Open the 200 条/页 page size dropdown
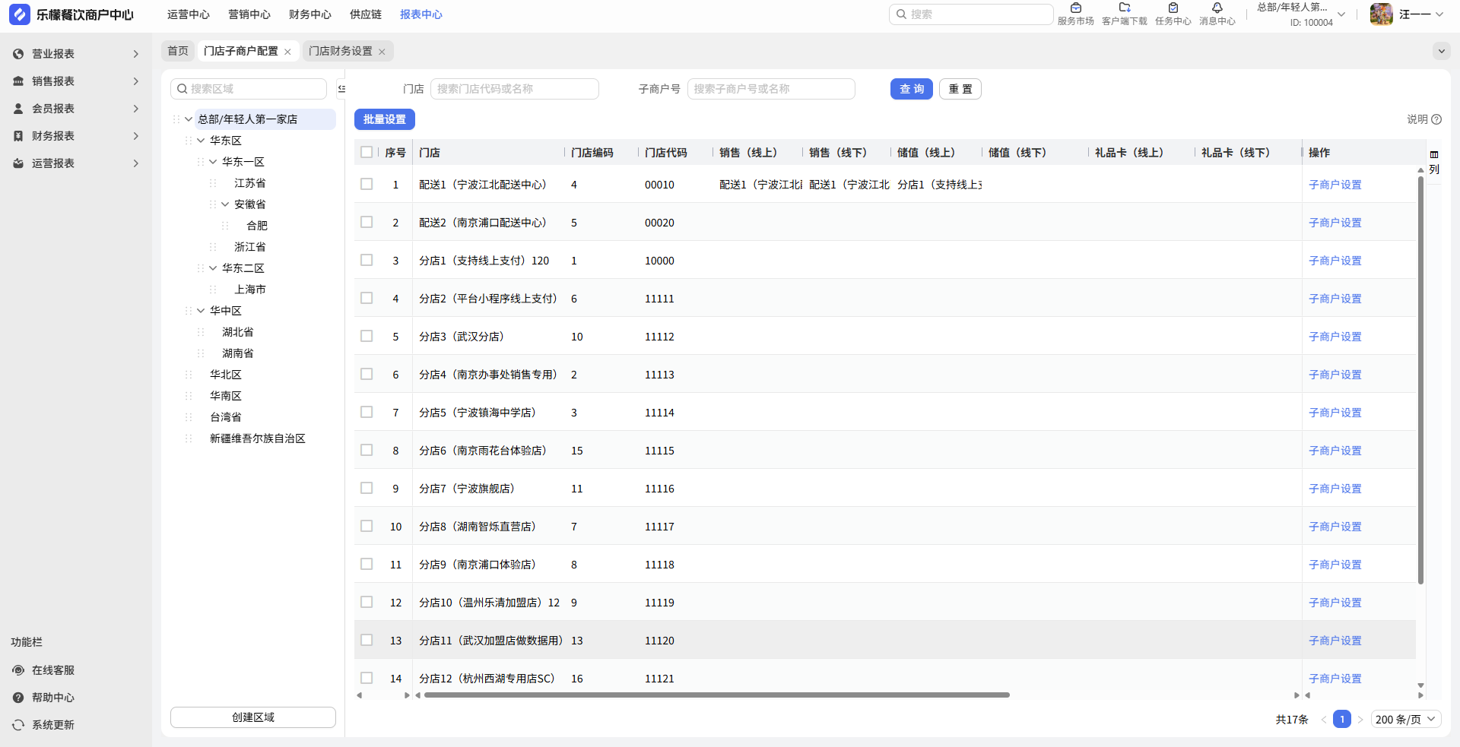The image size is (1460, 747). 1406,720
